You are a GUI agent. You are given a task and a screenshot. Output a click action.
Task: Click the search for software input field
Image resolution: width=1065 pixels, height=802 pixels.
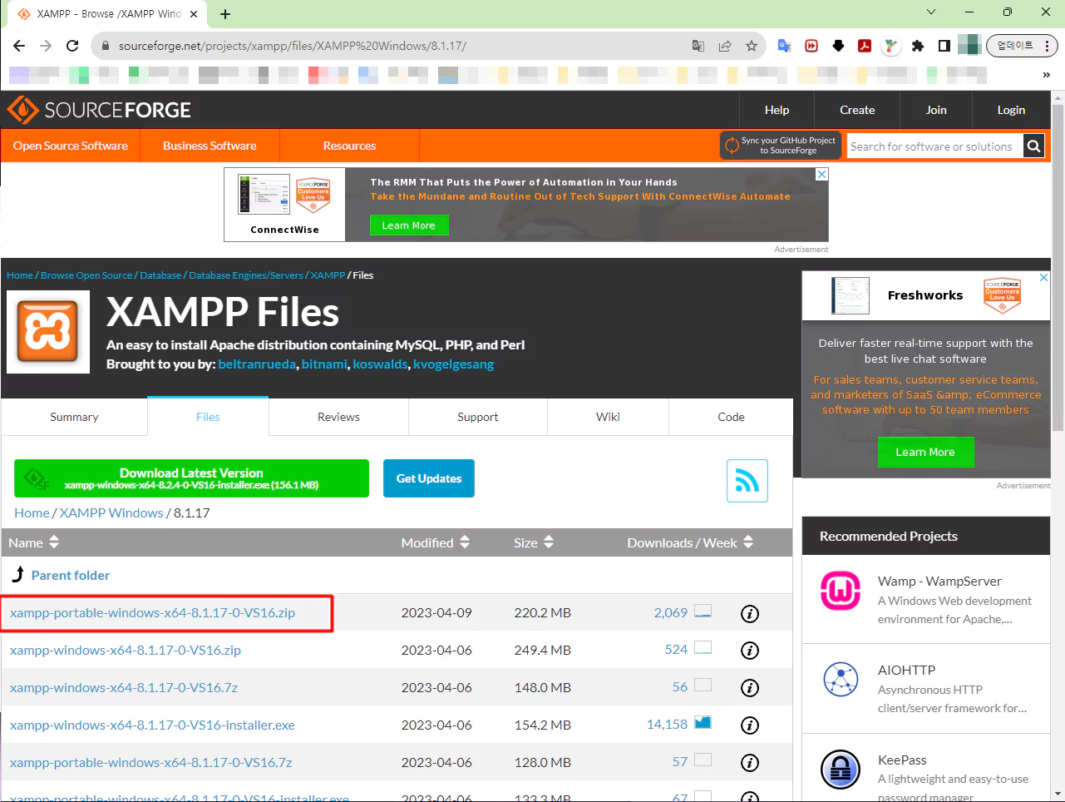pos(935,146)
